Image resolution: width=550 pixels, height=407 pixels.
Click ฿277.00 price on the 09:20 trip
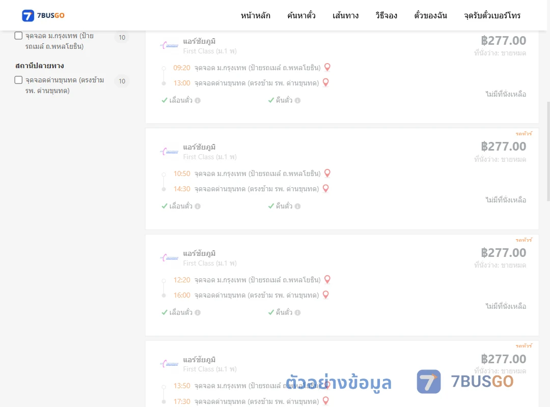pyautogui.click(x=503, y=41)
